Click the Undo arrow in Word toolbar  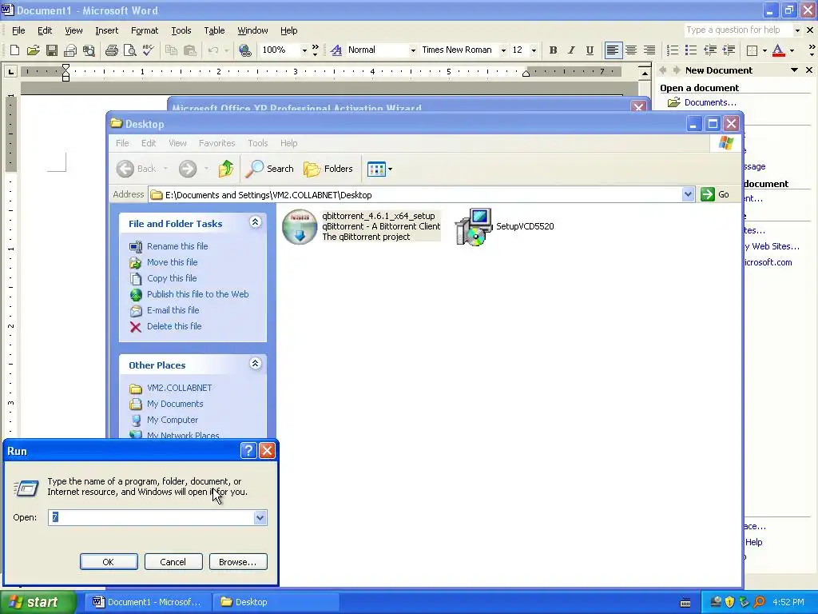pyautogui.click(x=212, y=50)
